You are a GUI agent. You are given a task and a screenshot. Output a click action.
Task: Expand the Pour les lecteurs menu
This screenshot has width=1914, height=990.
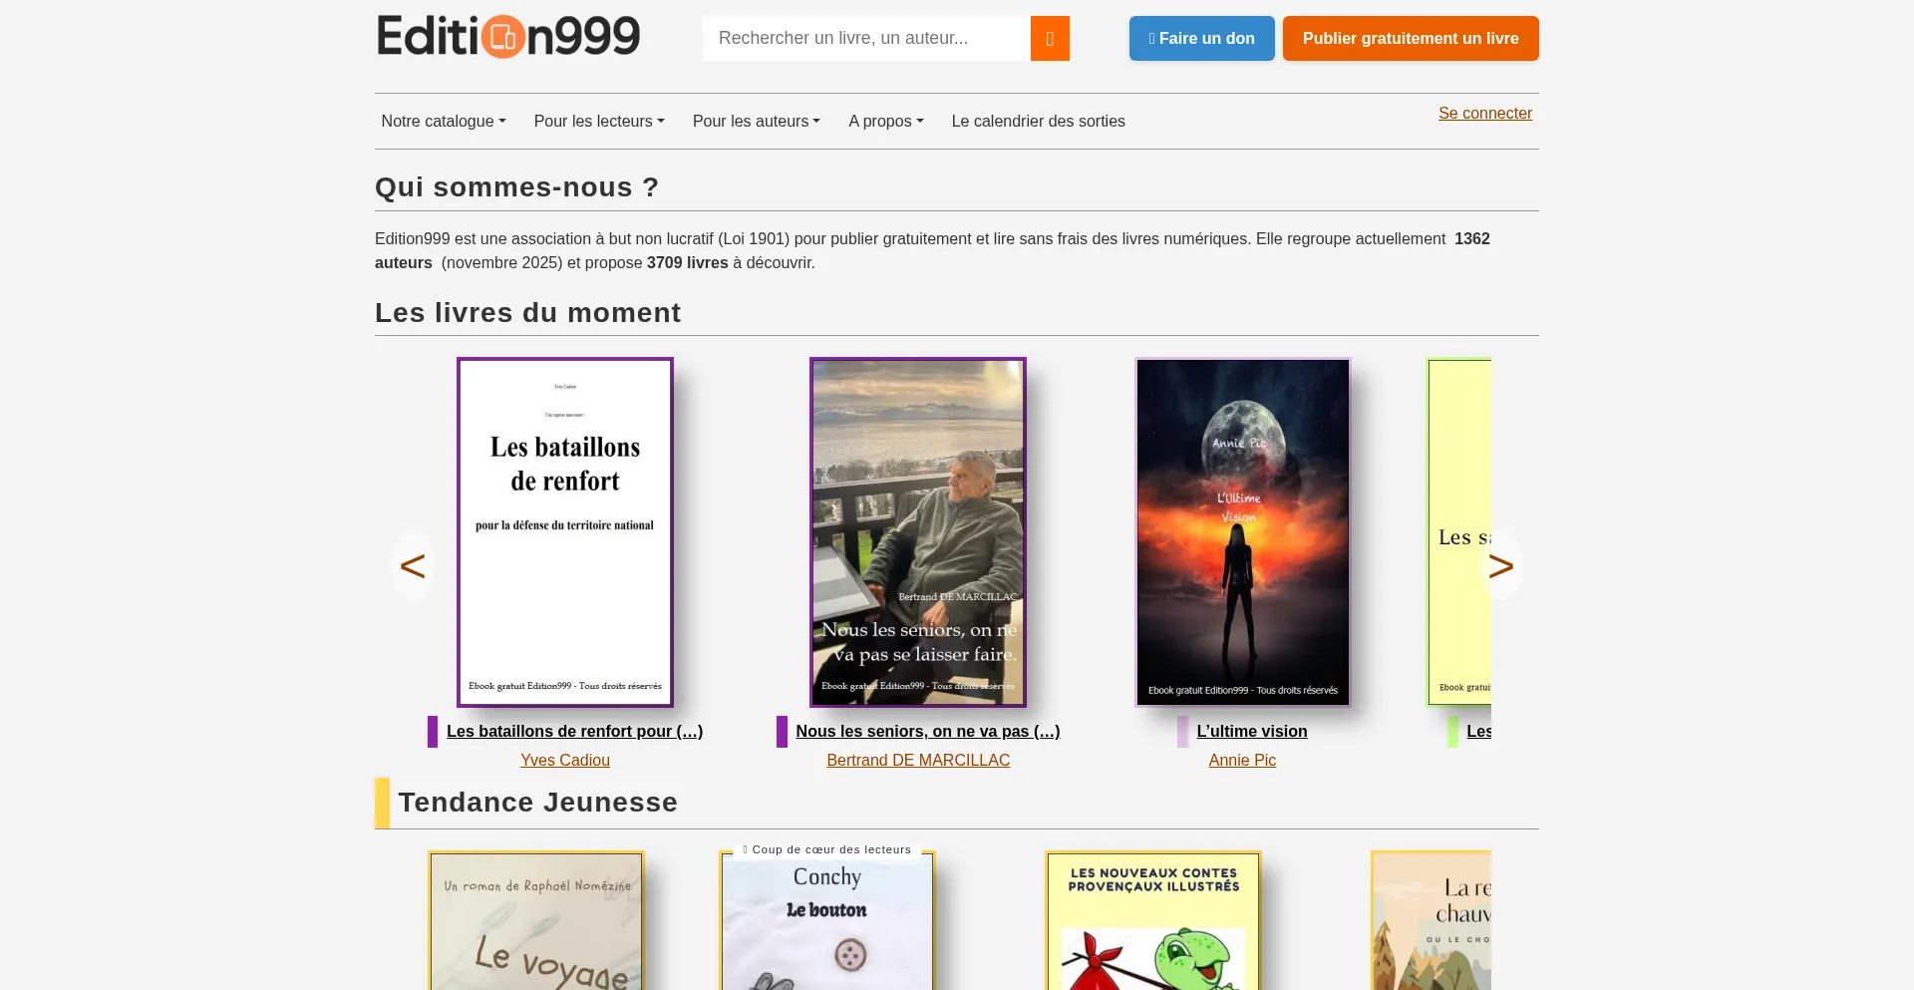(599, 121)
